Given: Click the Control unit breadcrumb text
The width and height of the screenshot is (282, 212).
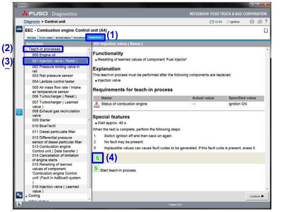Looking at the screenshot, I should tap(55, 22).
